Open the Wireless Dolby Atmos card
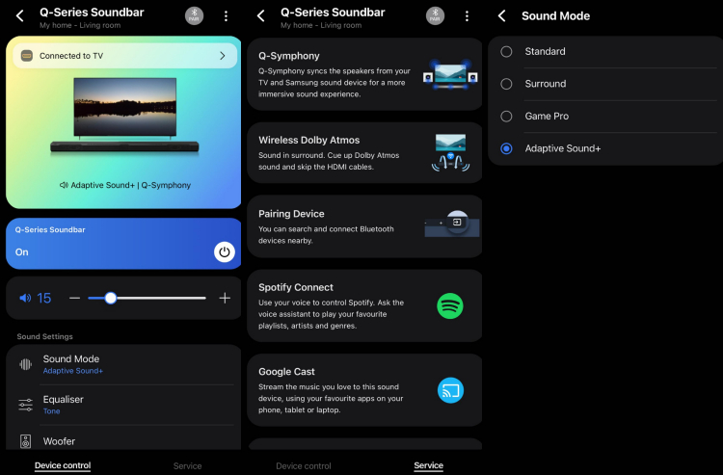723x475 pixels. point(364,152)
